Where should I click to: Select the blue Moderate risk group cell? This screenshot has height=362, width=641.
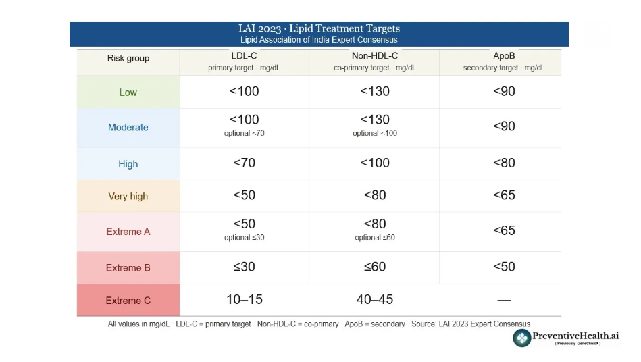click(128, 128)
